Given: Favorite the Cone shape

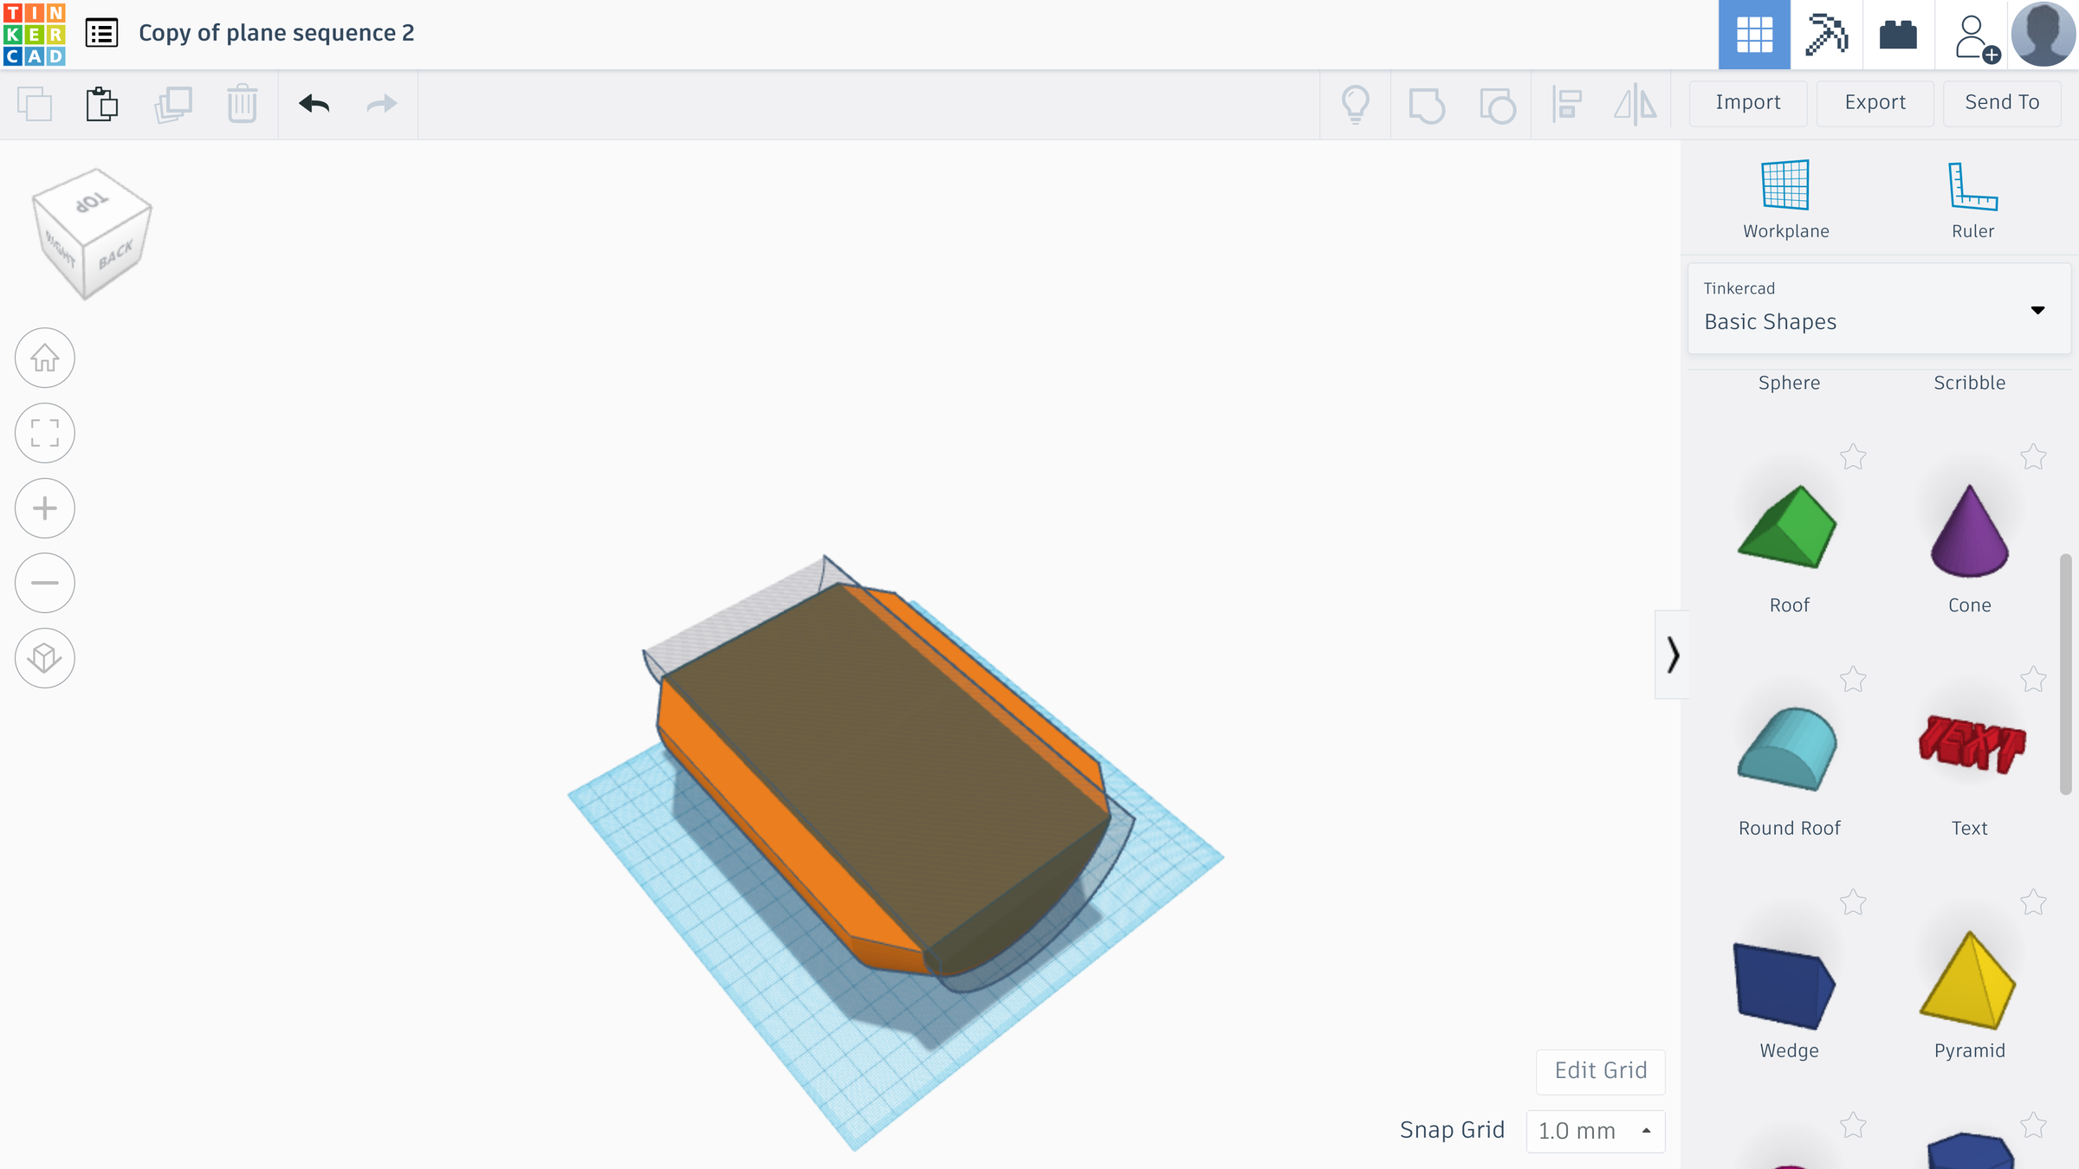Looking at the screenshot, I should point(2034,456).
